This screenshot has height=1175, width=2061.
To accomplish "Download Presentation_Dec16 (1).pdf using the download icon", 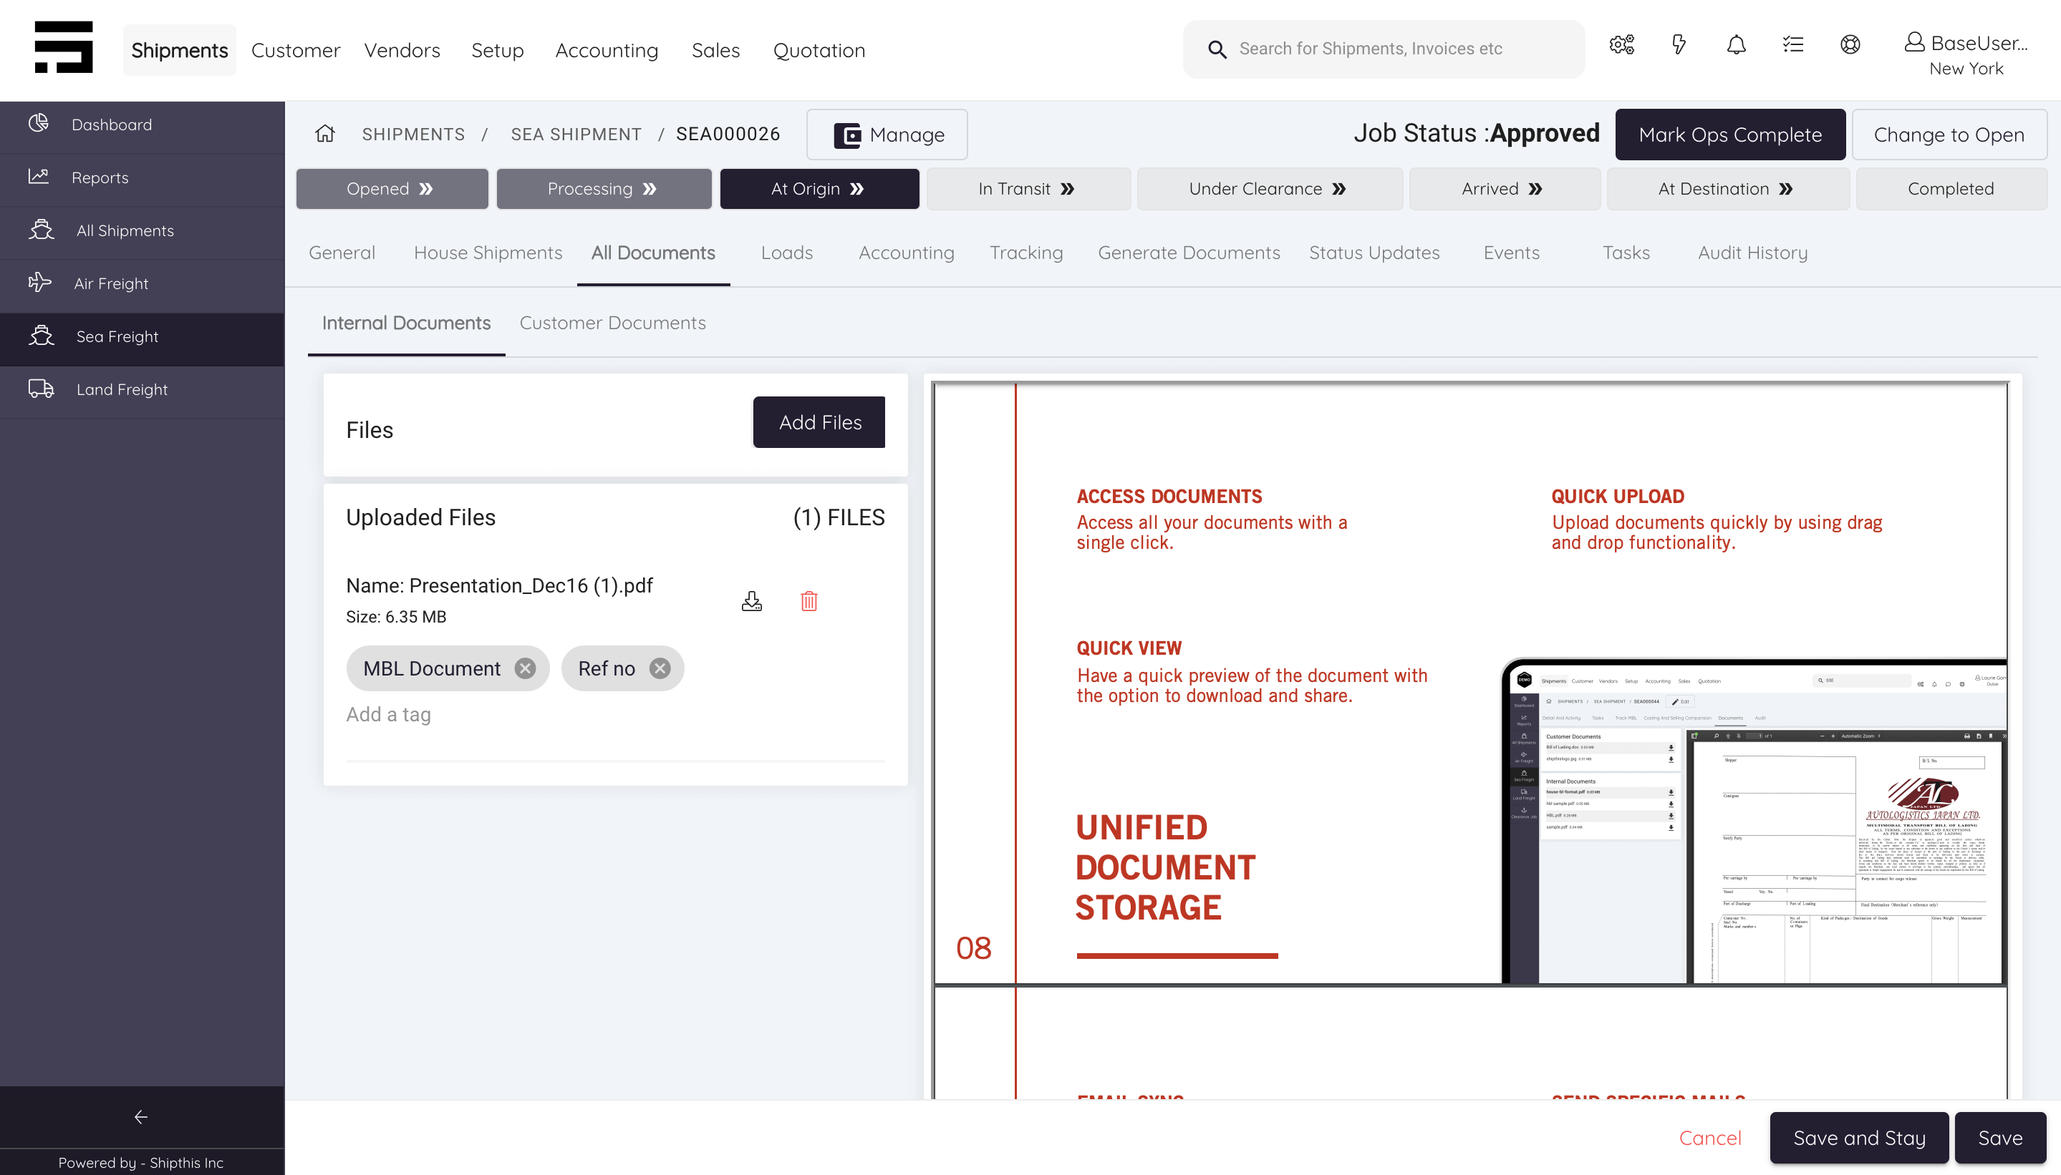I will point(751,600).
